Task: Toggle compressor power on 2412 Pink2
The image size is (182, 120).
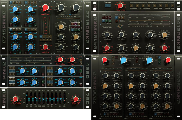Action: tap(104, 21)
